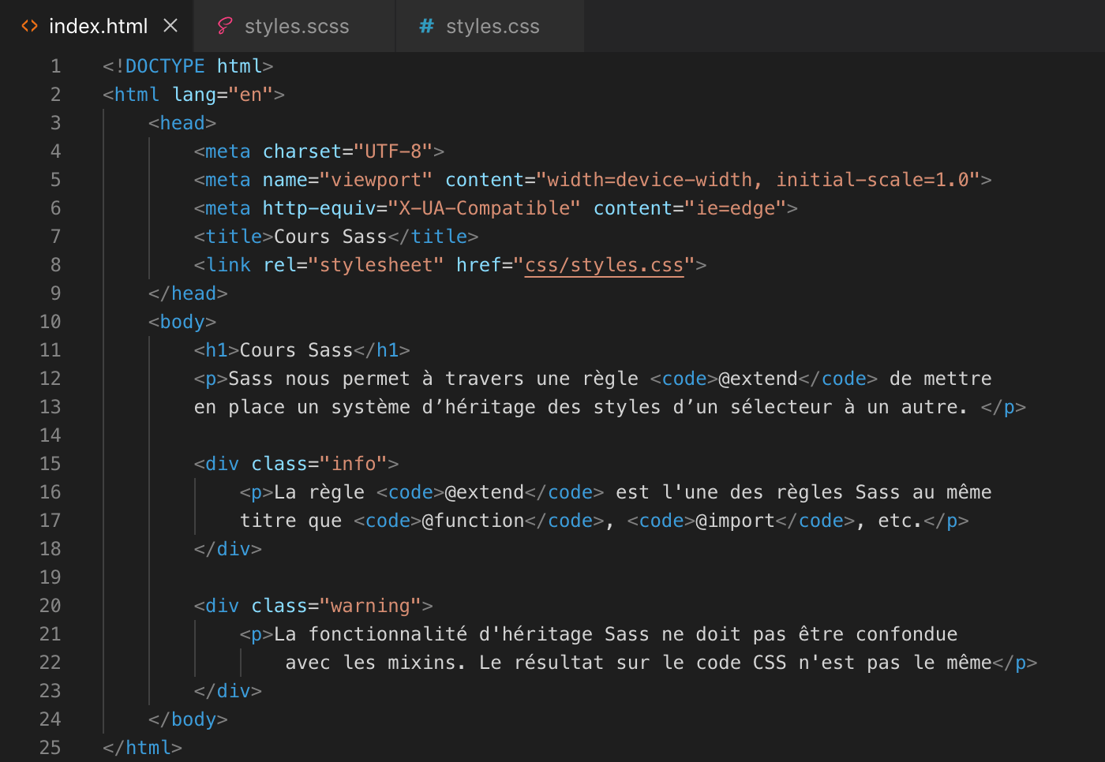Click the class="warning" attribute value
This screenshot has width=1105, height=762.
(371, 605)
